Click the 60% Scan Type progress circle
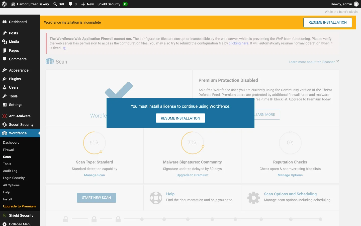Screen dimensions: 361x226 (95, 143)
